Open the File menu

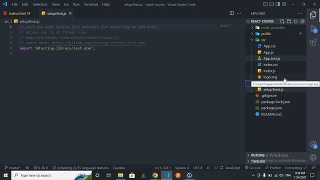(x=14, y=4)
